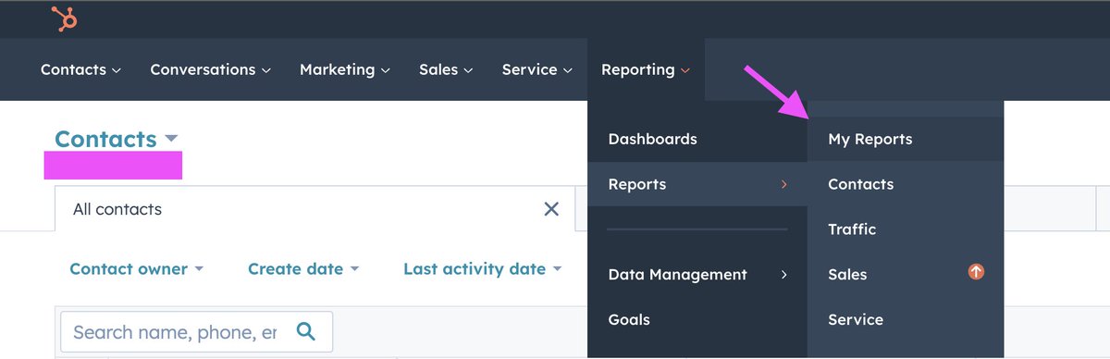The height and width of the screenshot is (359, 1110).
Task: Open My Reports from submenu
Action: pyautogui.click(x=906, y=139)
